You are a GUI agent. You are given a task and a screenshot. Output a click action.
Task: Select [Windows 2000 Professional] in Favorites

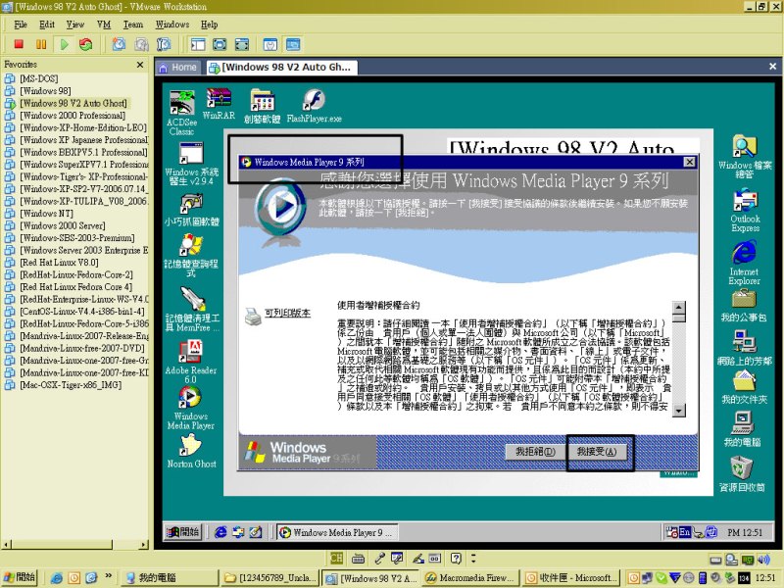click(x=73, y=116)
